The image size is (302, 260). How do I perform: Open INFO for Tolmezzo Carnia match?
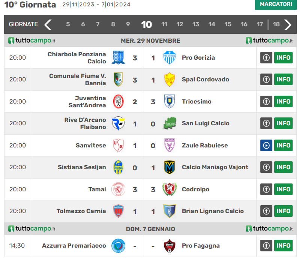[x=283, y=211]
